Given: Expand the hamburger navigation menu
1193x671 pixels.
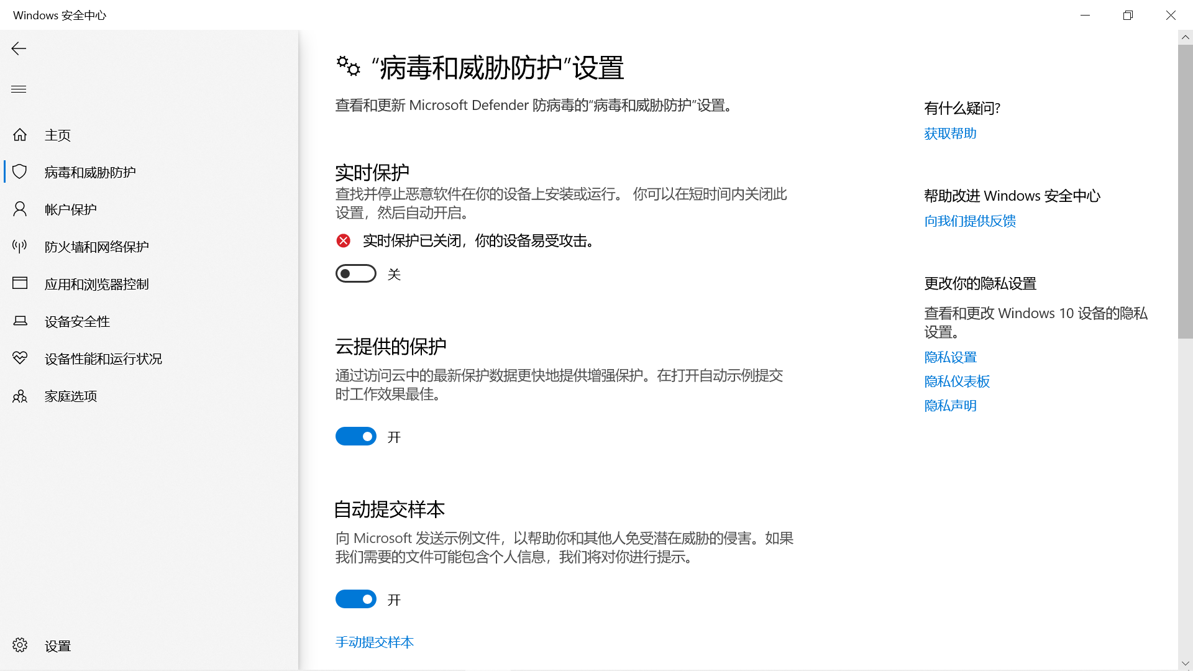Looking at the screenshot, I should click(19, 89).
